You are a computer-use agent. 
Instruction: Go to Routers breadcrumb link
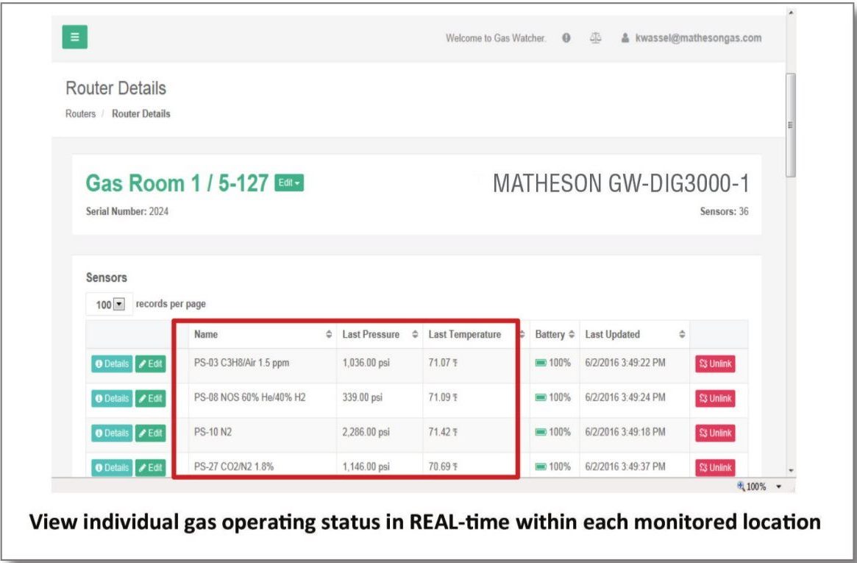coord(80,114)
